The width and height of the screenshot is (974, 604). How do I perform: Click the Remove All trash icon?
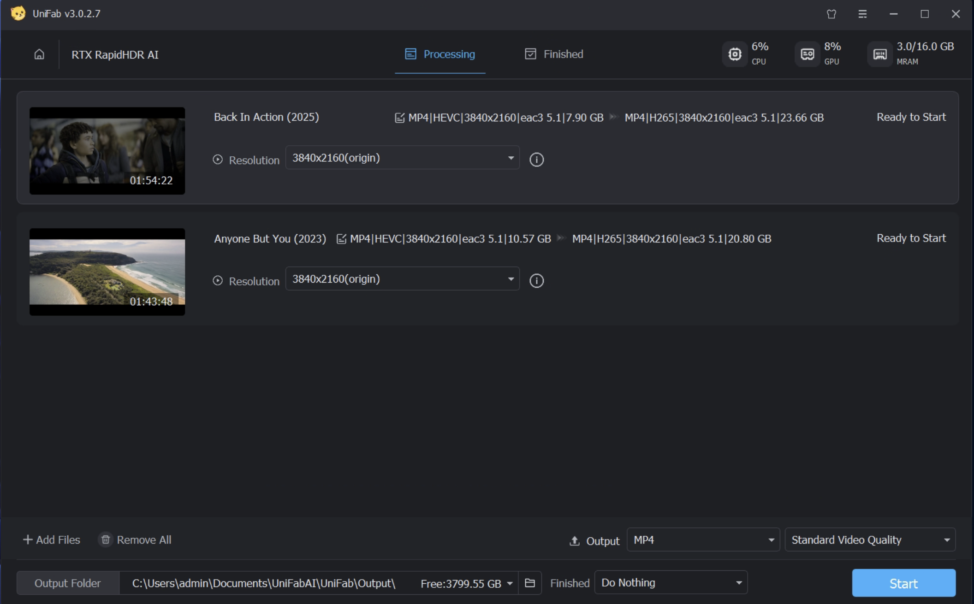click(106, 539)
